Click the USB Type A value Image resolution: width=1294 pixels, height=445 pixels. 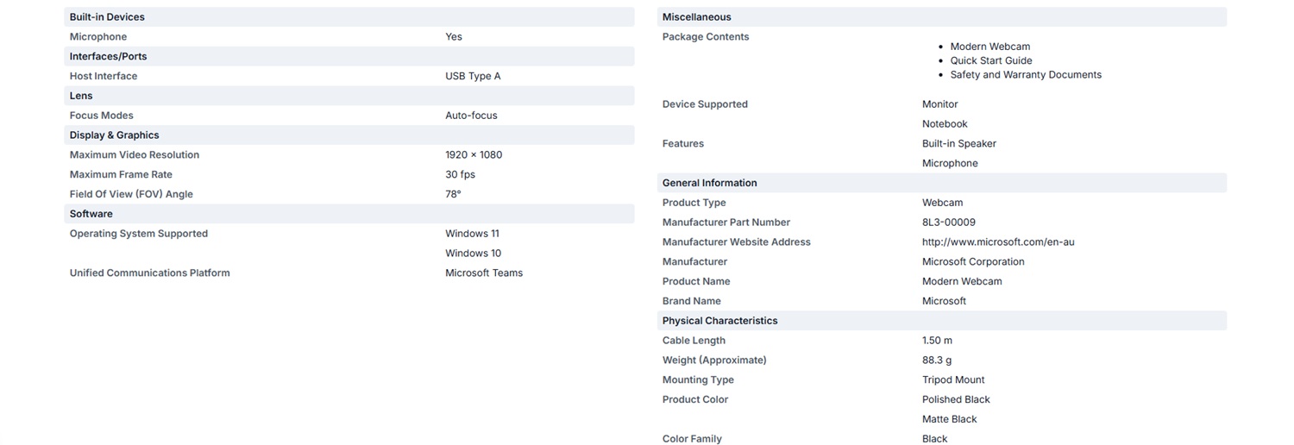[473, 76]
